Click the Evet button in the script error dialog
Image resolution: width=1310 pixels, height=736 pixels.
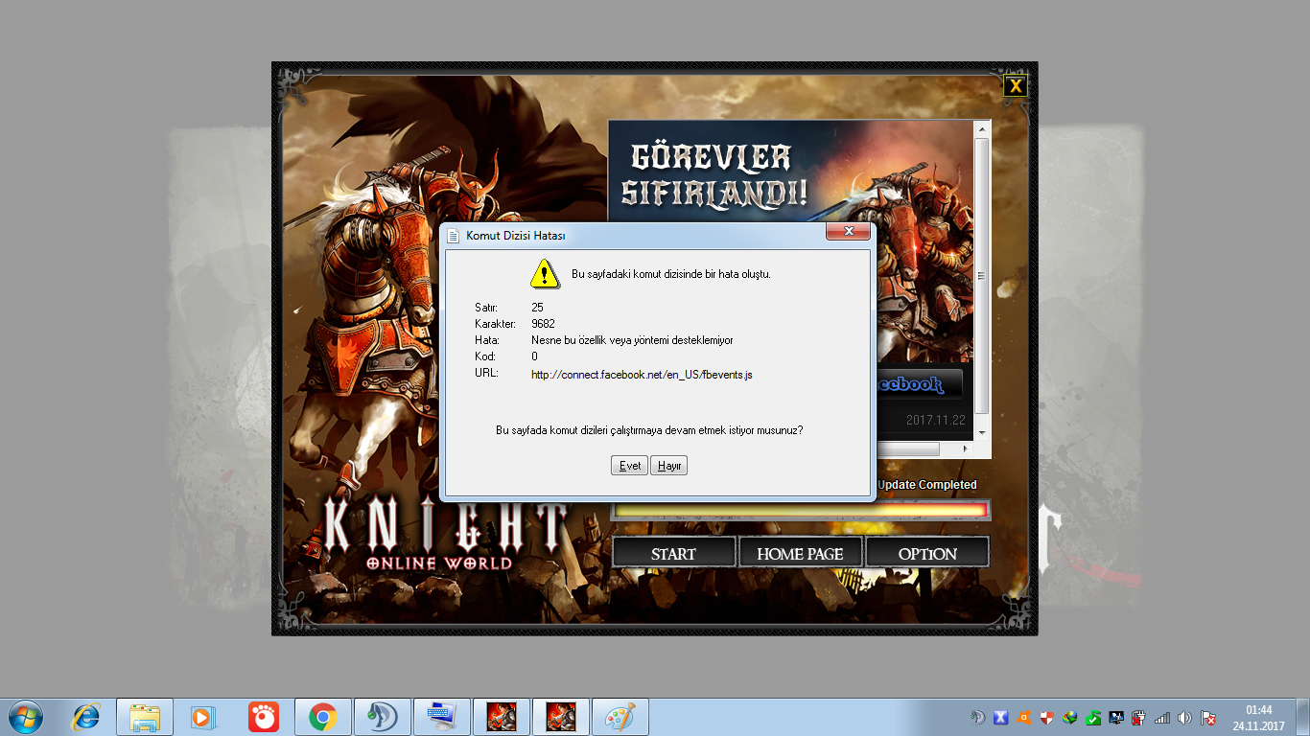[x=629, y=466]
